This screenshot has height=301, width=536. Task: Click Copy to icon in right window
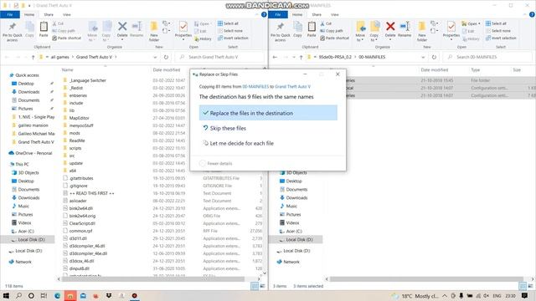click(x=374, y=31)
